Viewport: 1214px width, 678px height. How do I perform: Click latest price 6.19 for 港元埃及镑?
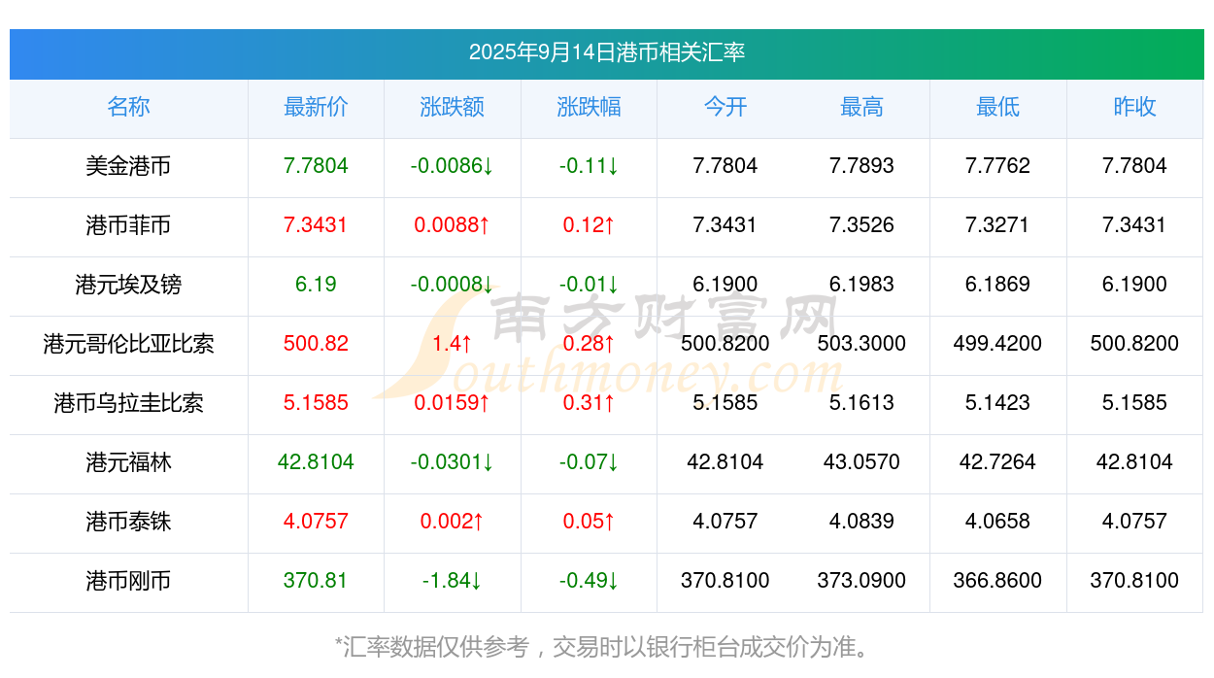[x=316, y=285]
